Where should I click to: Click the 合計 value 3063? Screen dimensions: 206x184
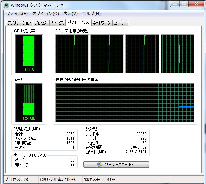70,134
